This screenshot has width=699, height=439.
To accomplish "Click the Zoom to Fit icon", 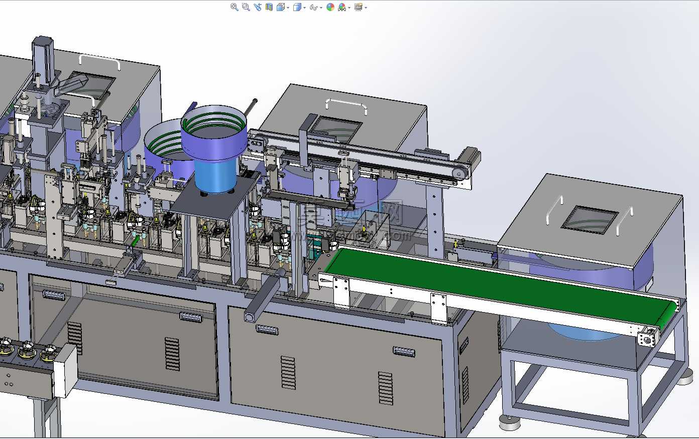I will (x=234, y=7).
